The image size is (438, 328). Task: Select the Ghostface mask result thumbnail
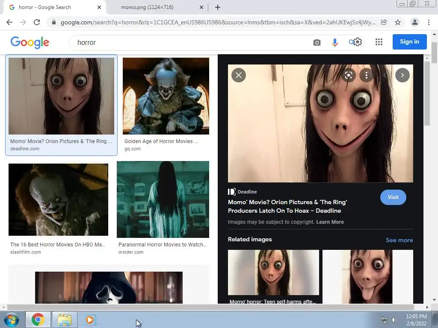[109, 287]
